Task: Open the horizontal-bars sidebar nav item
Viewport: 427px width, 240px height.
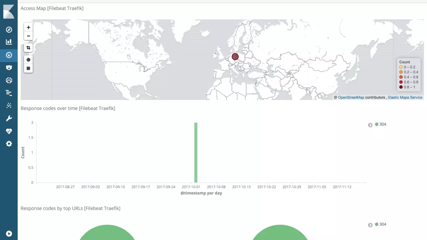Action: point(9,93)
